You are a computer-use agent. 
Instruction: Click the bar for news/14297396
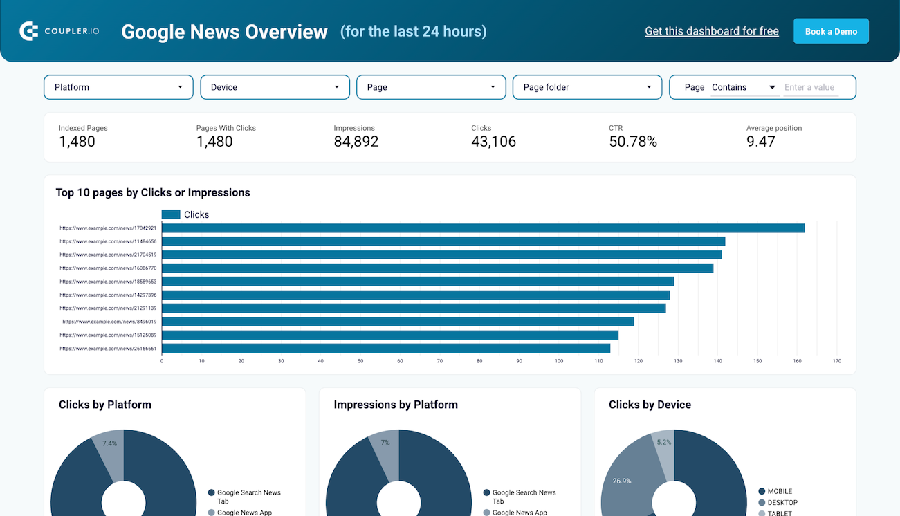(416, 295)
